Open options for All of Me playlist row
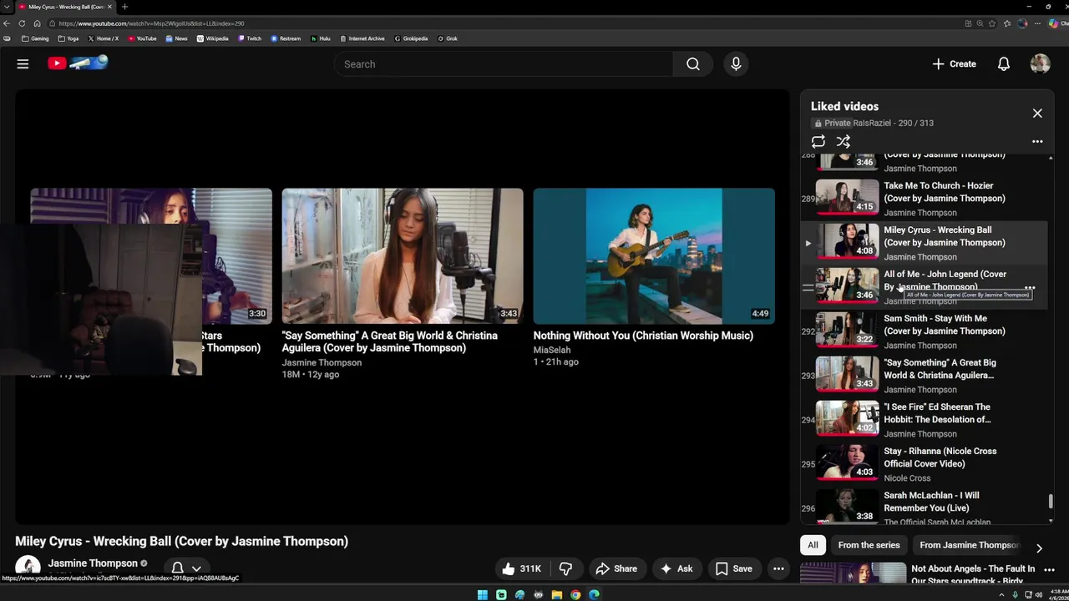 [x=1030, y=287]
